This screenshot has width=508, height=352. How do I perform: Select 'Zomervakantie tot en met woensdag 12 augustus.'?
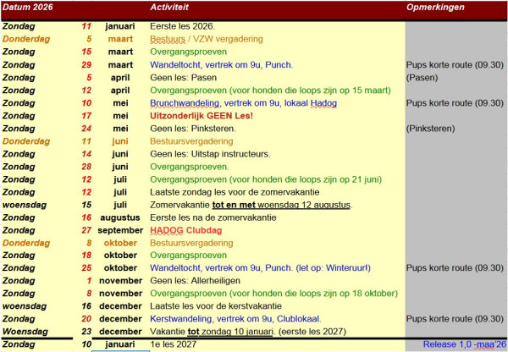point(251,205)
